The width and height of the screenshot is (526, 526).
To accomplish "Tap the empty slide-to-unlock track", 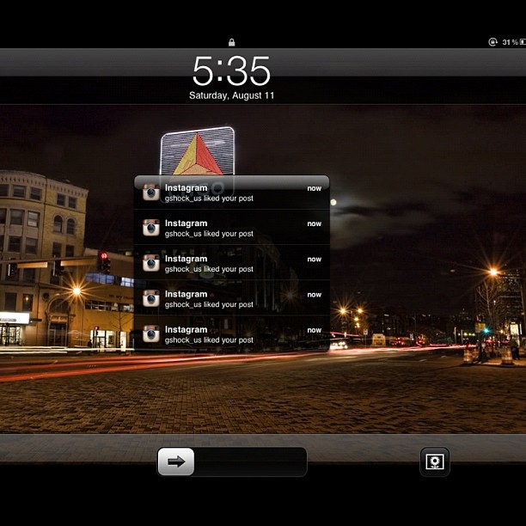I will pos(249,462).
